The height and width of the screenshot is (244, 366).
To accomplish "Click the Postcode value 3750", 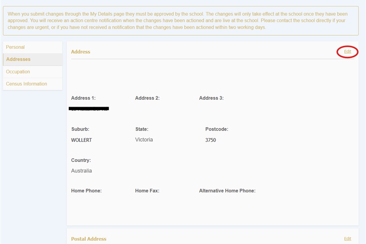I will pos(211,140).
